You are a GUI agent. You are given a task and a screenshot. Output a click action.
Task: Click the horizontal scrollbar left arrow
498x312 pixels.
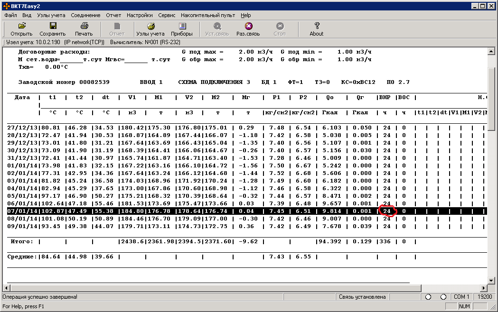6,288
